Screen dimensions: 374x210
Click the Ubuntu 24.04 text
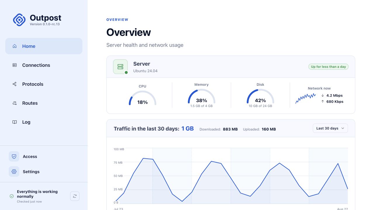145,71
